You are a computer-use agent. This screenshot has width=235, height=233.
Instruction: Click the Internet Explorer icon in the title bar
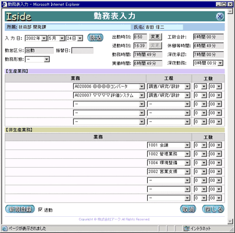(x=4, y=4)
